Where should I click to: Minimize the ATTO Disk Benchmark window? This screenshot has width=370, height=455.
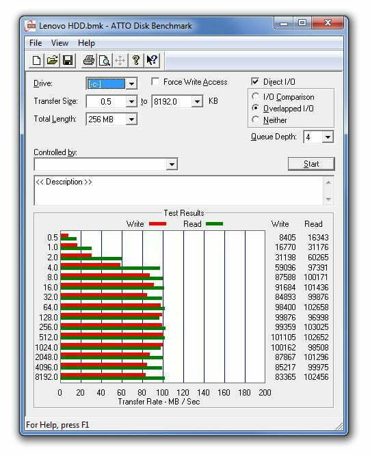[284, 23]
